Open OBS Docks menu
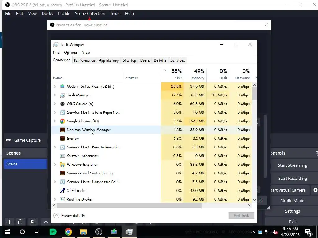Viewport: 318px width, 238px height. coord(48,14)
